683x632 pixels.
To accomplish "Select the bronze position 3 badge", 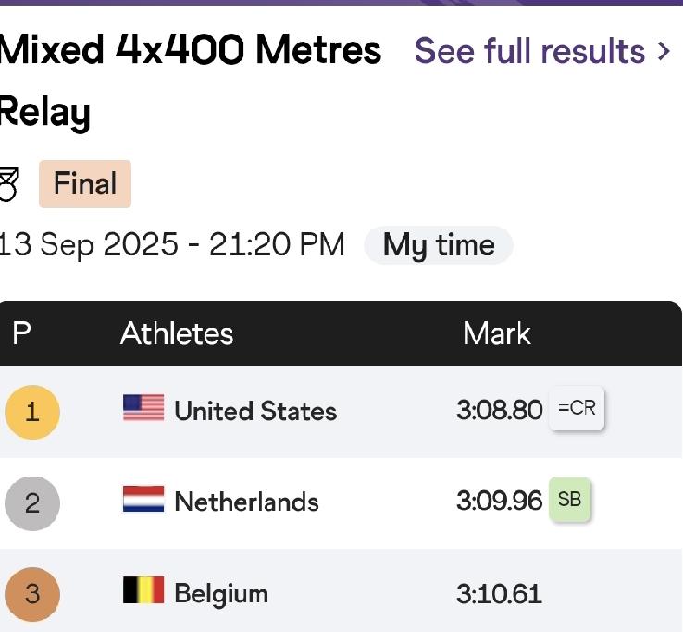I will click(32, 594).
